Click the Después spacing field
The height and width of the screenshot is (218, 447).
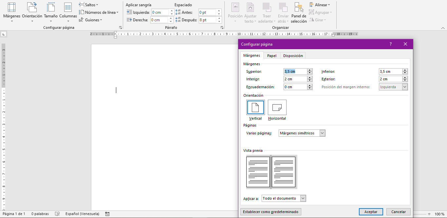[208, 20]
